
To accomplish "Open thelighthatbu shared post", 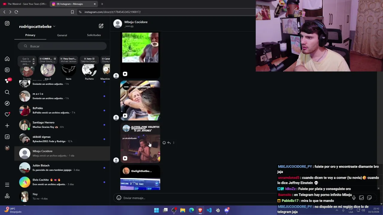I will pos(140,178).
